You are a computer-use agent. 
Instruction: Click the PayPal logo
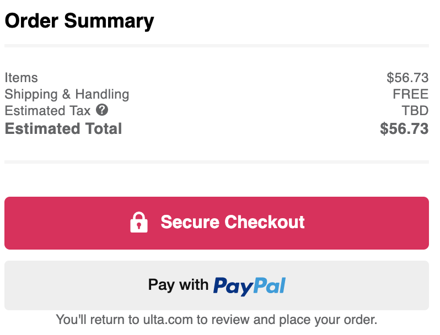(x=249, y=286)
